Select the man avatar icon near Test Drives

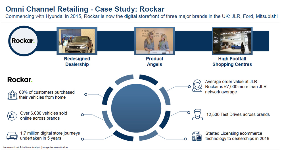pos(197,115)
